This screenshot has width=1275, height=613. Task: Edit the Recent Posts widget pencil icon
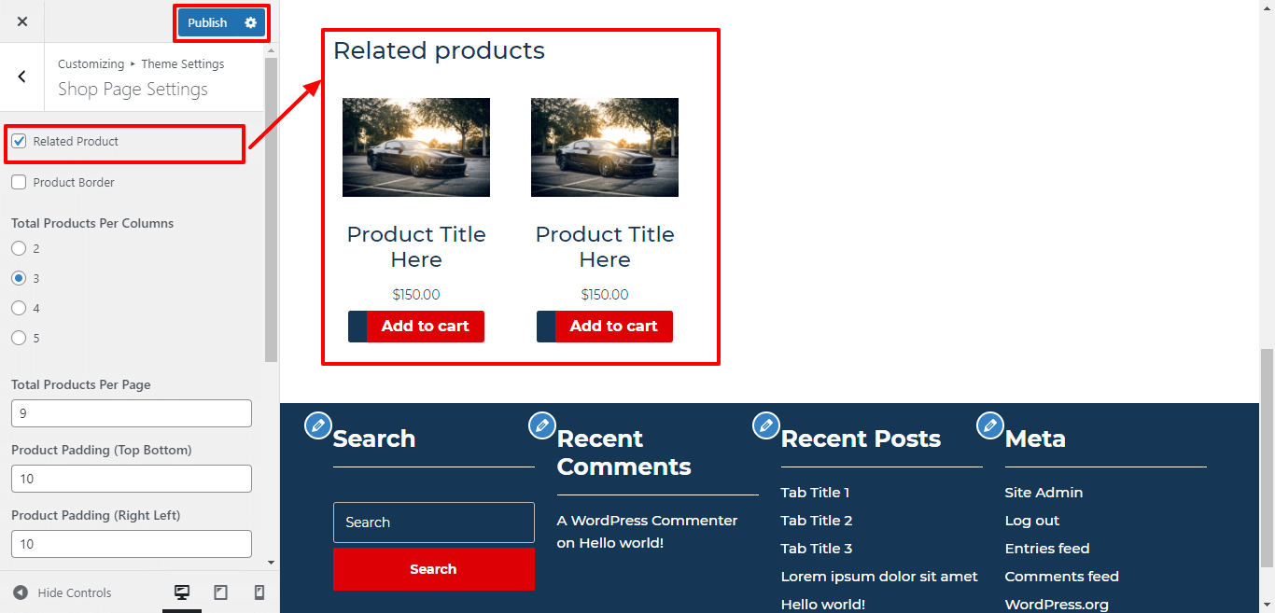[x=765, y=425]
